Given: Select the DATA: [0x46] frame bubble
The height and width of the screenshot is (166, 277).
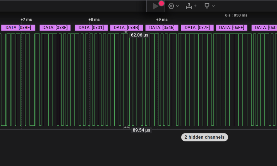Looking at the screenshot, I should [162, 28].
